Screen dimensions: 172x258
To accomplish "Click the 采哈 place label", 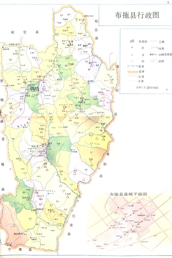I will (66, 19).
